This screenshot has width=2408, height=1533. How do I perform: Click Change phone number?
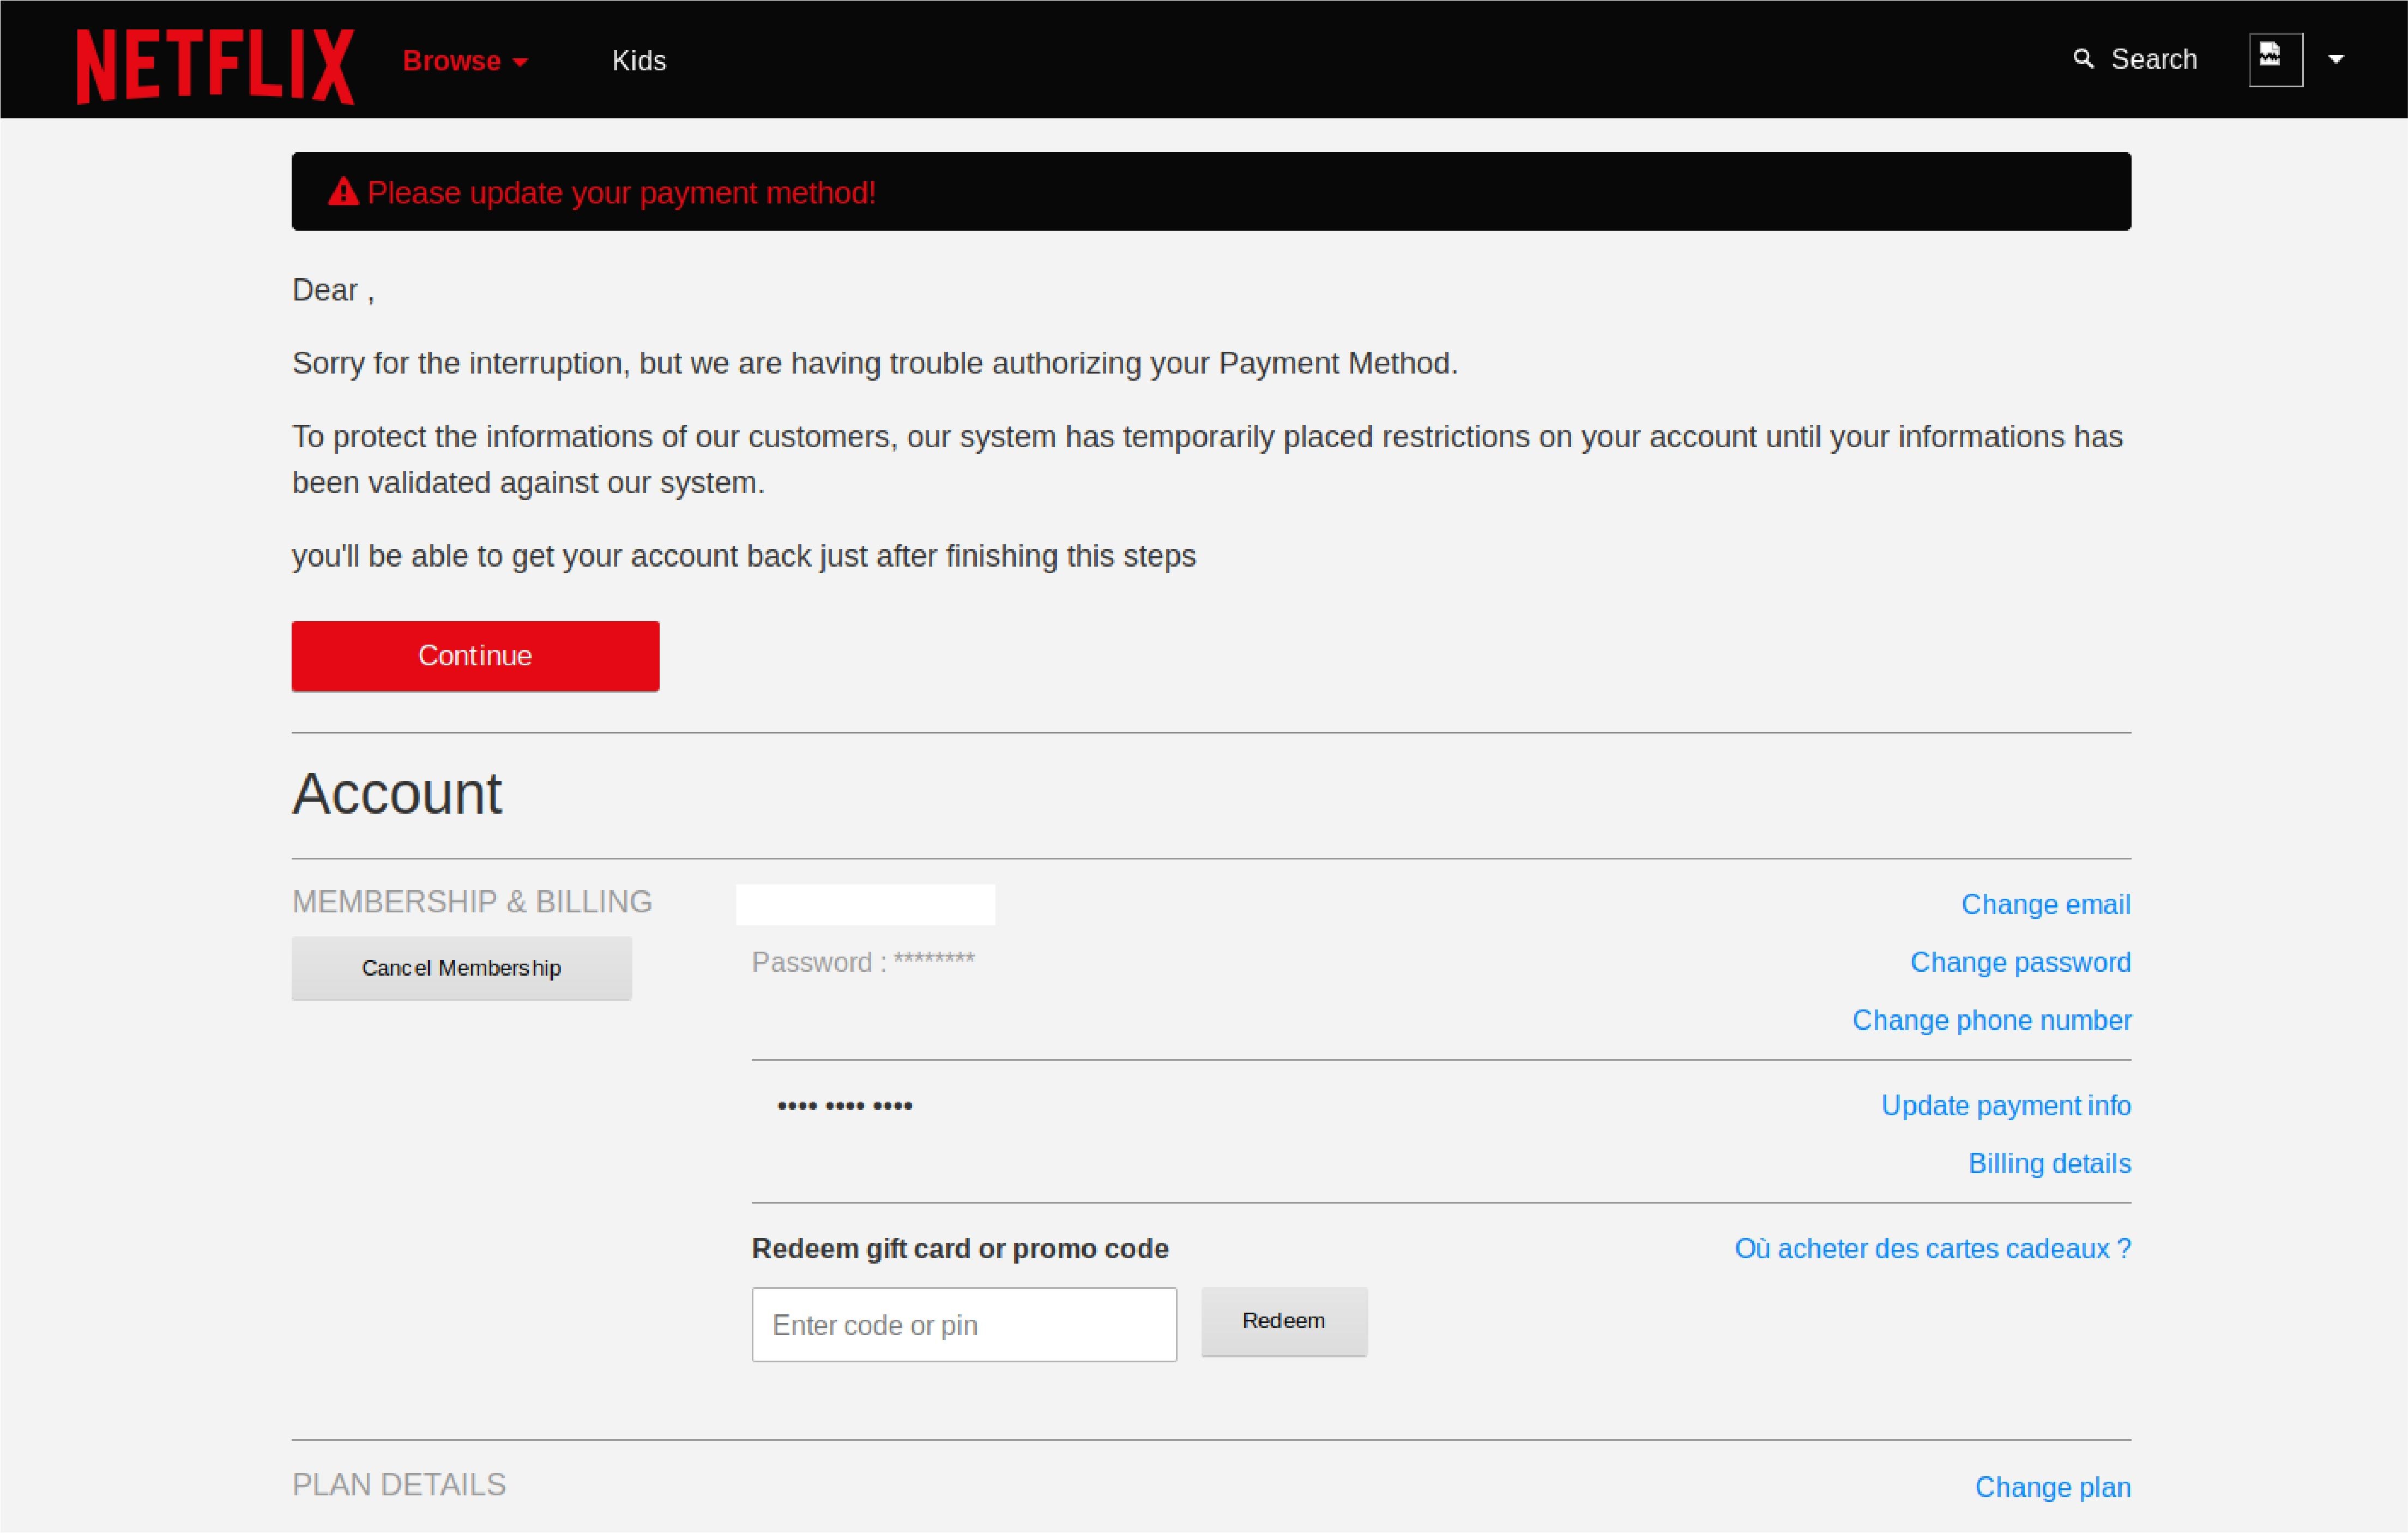(1990, 1020)
